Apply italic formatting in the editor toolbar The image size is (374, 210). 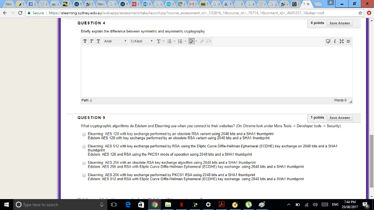tap(91, 41)
